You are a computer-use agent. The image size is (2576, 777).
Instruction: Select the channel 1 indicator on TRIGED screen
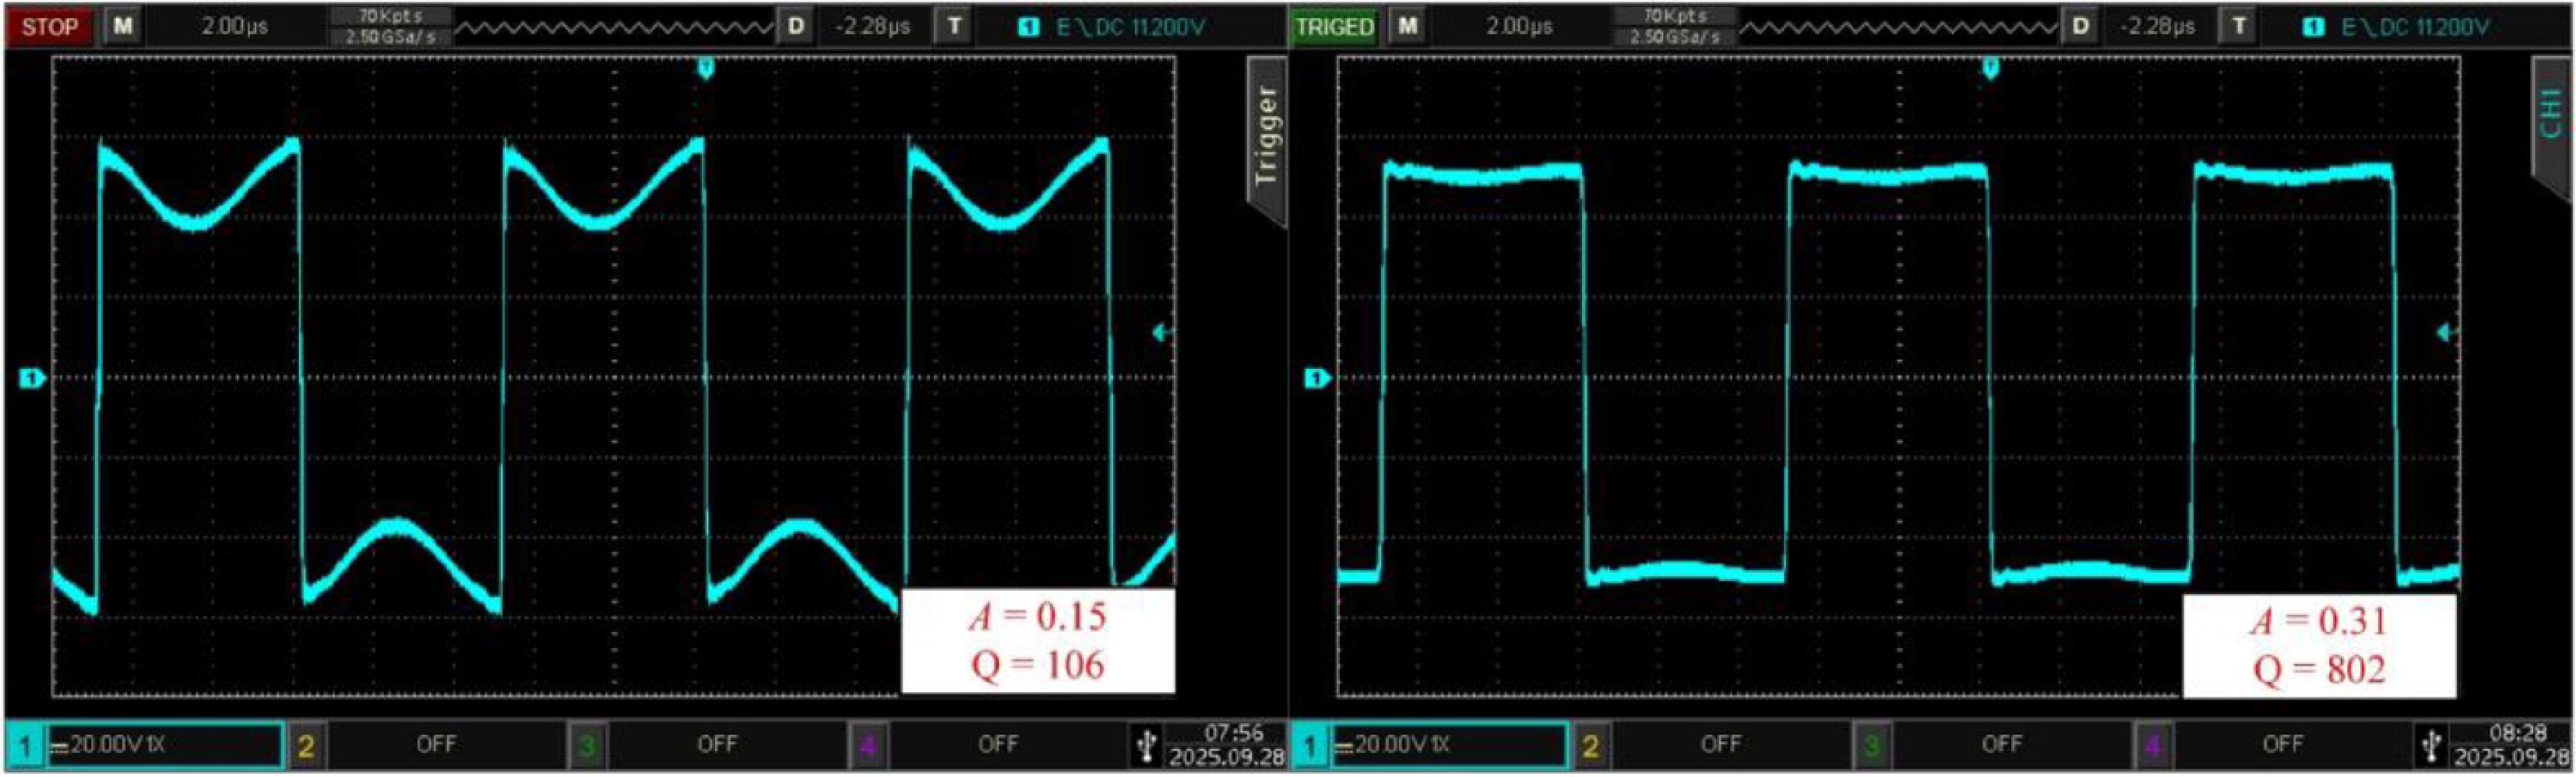pos(1309,745)
